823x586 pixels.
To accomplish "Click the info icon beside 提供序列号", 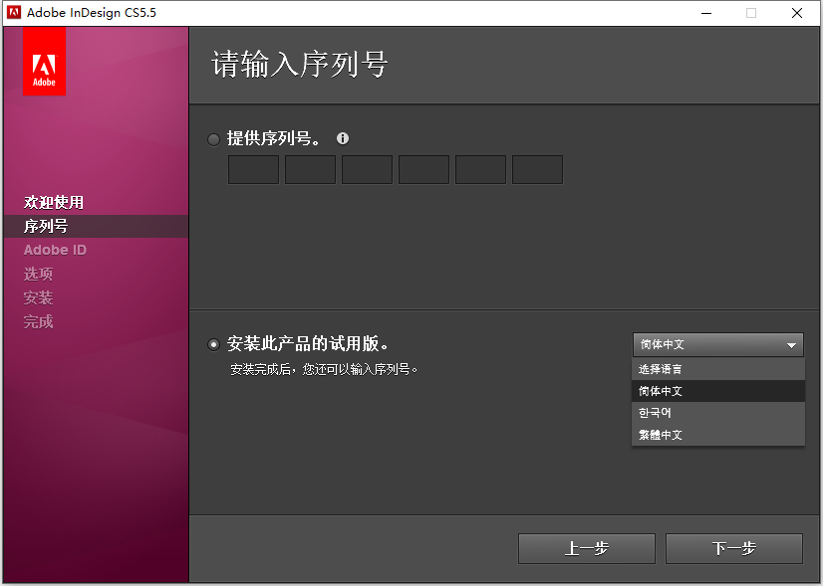I will (343, 138).
